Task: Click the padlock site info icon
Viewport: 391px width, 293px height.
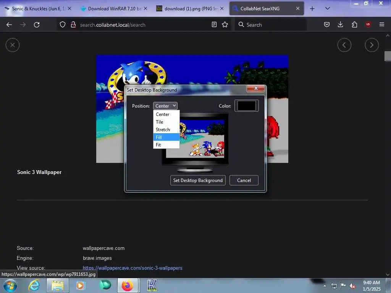Action: tap(73, 24)
